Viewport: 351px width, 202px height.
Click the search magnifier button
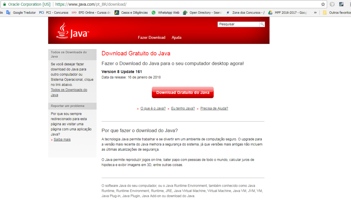pos(262,24)
